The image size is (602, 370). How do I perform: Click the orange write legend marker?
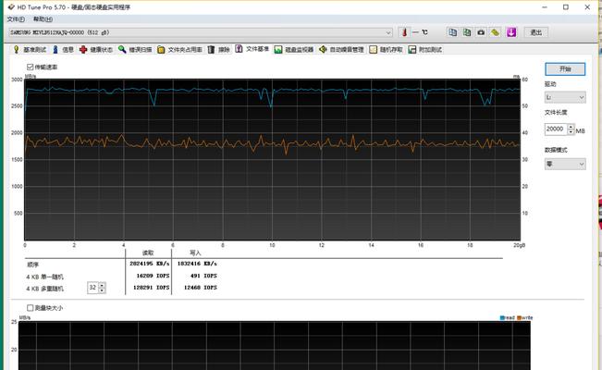coord(519,318)
